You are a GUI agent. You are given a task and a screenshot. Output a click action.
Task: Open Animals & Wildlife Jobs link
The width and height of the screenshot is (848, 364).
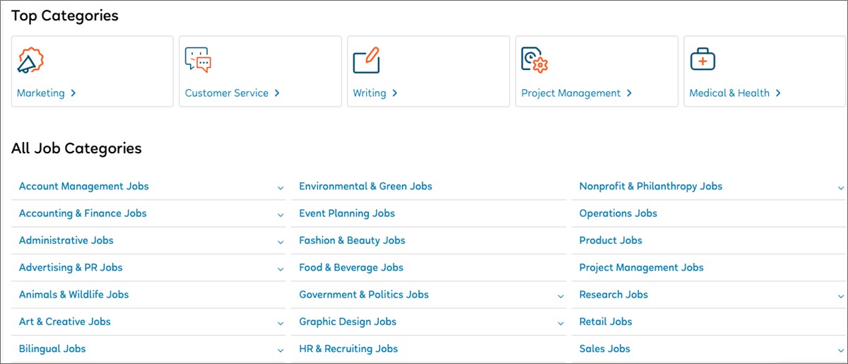point(74,295)
